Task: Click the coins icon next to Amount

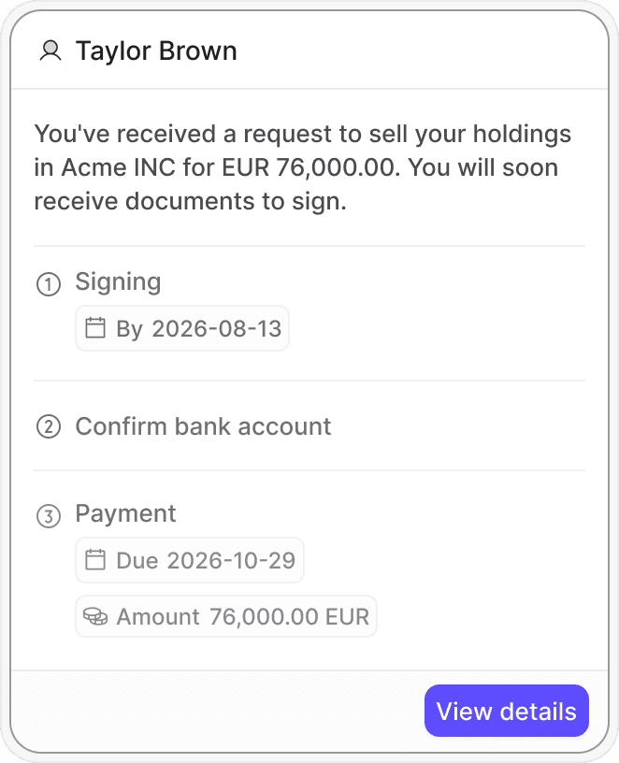Action: pyautogui.click(x=94, y=616)
